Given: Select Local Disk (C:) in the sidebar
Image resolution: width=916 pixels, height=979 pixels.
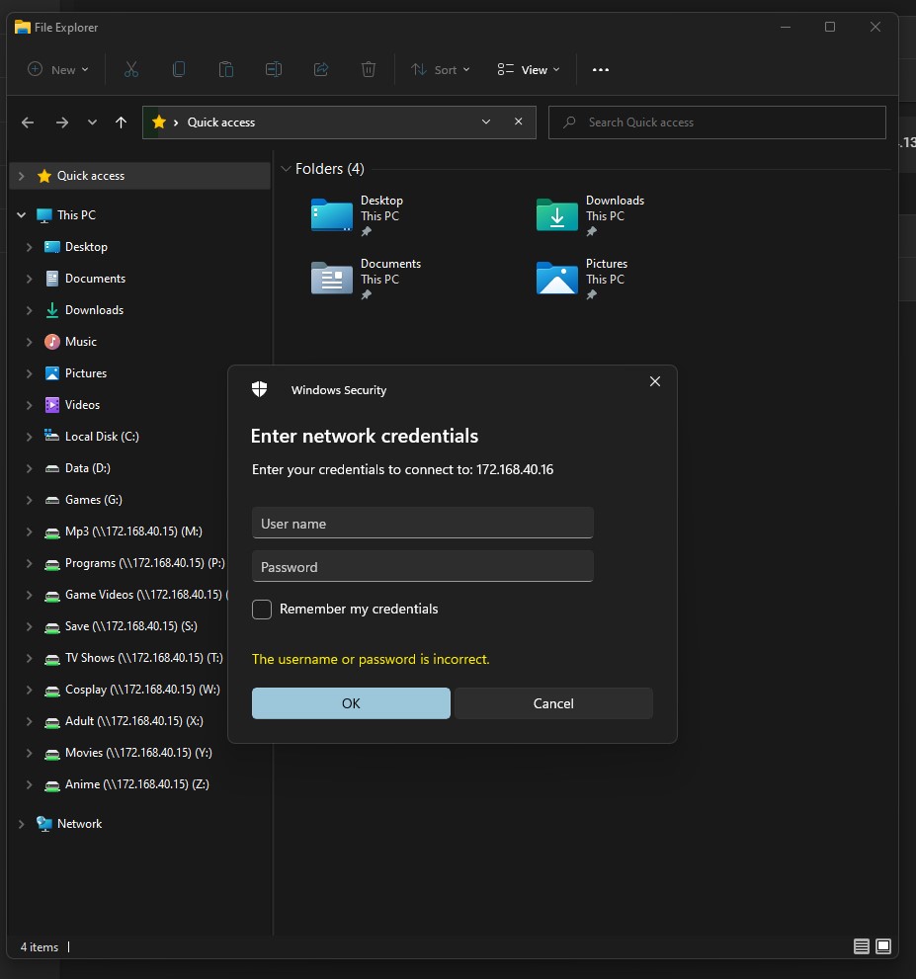Looking at the screenshot, I should click(x=102, y=437).
